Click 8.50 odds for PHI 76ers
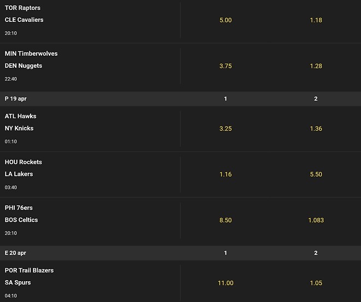The image size is (361, 302). [225, 220]
